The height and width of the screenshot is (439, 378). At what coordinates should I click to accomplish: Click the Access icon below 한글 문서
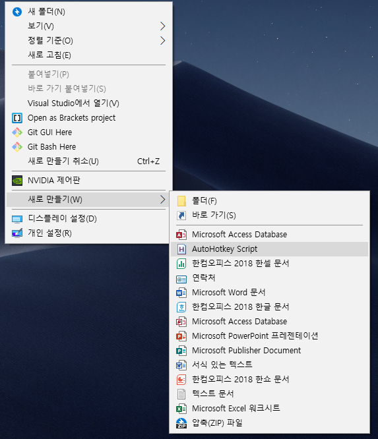181,322
